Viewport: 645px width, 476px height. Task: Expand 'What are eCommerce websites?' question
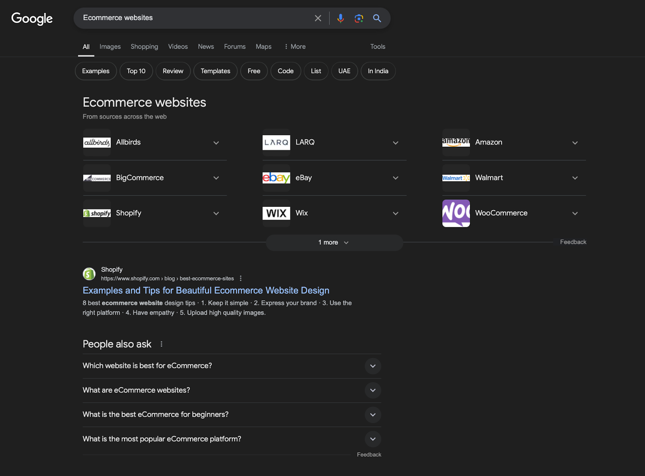click(x=232, y=390)
